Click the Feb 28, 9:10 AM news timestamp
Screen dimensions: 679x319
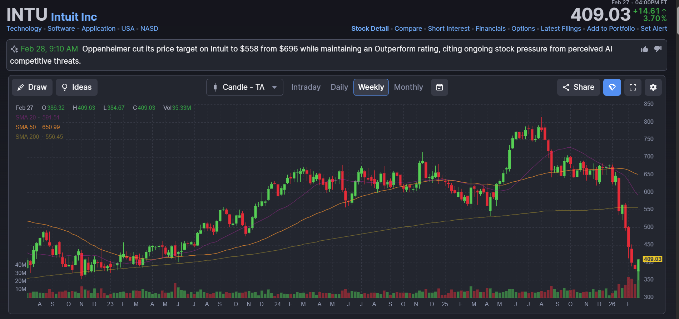point(49,49)
